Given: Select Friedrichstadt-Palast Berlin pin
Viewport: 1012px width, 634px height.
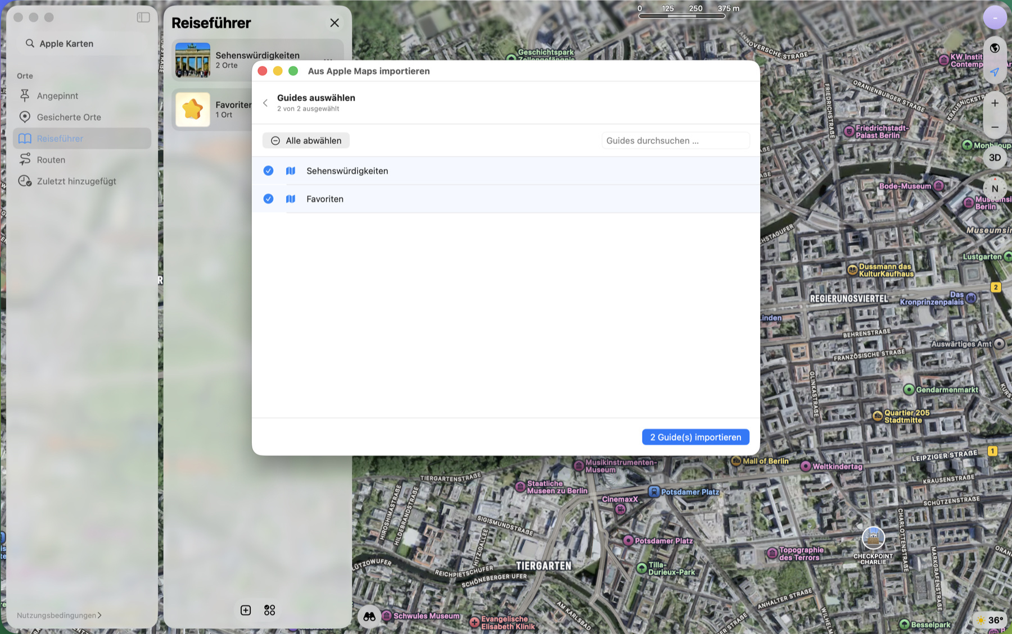Looking at the screenshot, I should [x=849, y=131].
